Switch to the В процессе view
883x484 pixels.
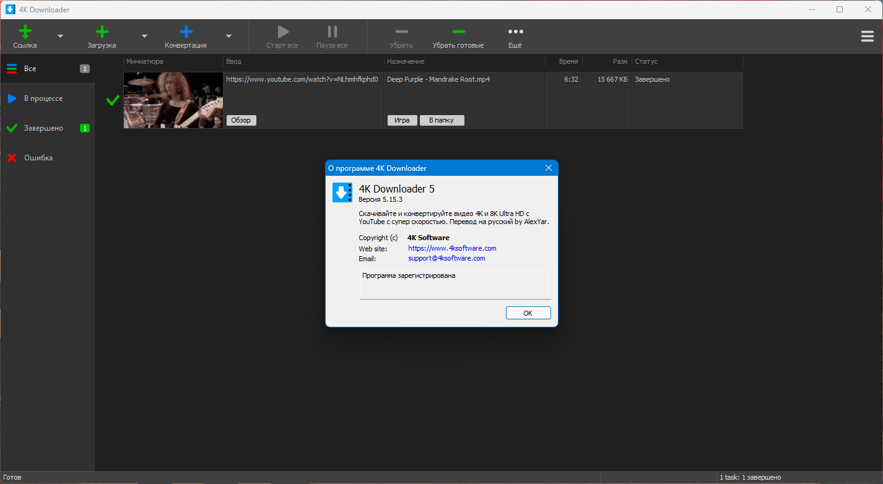click(43, 98)
